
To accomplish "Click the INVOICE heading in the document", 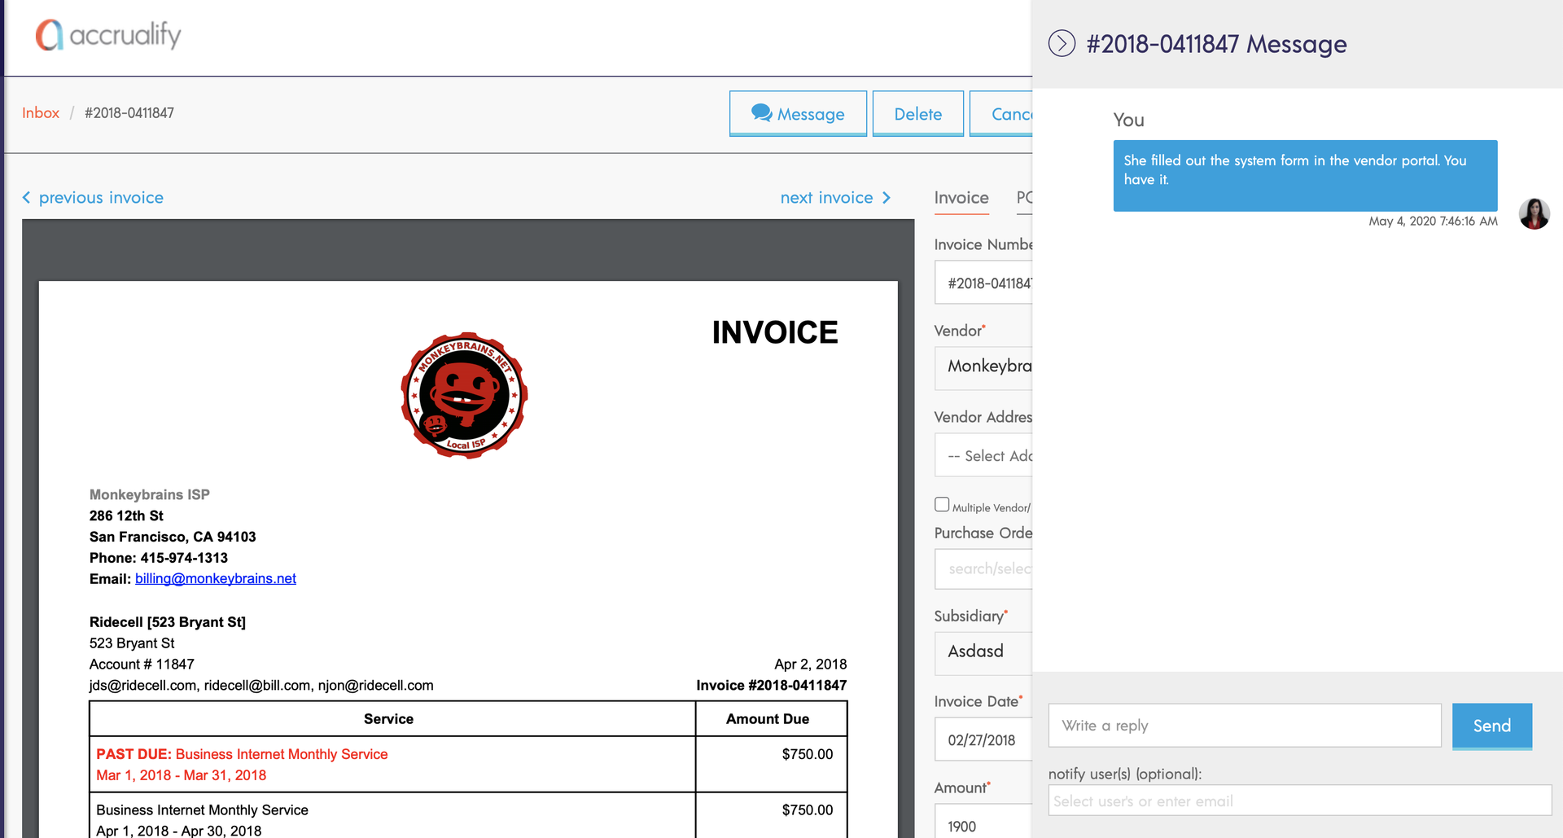I will pyautogui.click(x=775, y=332).
